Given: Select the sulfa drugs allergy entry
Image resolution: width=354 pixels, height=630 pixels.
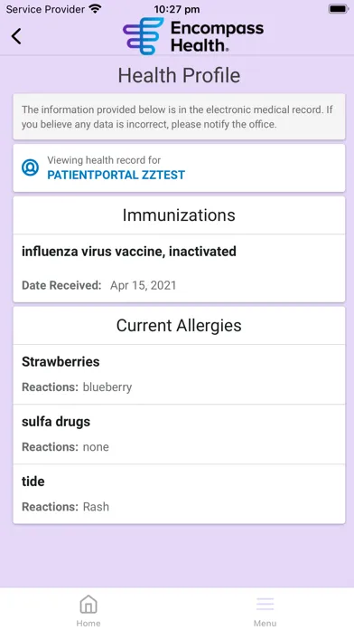Looking at the screenshot, I should [179, 434].
